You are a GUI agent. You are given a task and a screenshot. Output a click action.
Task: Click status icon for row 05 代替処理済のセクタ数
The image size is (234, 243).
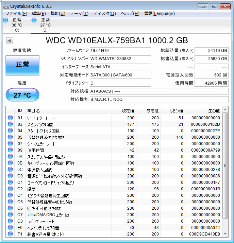10,137
